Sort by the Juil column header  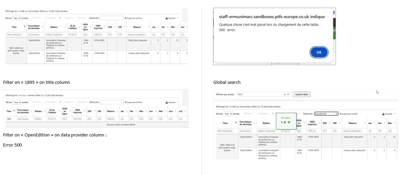[x=181, y=111]
